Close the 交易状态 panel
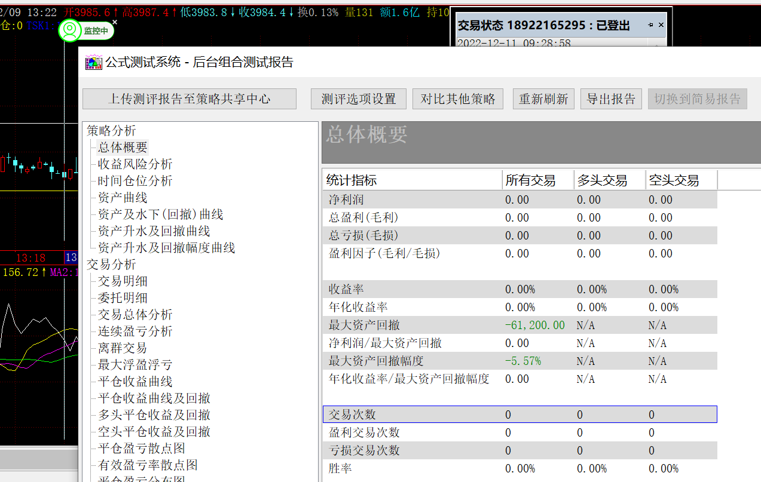Viewport: 761px width, 482px height. click(661, 25)
